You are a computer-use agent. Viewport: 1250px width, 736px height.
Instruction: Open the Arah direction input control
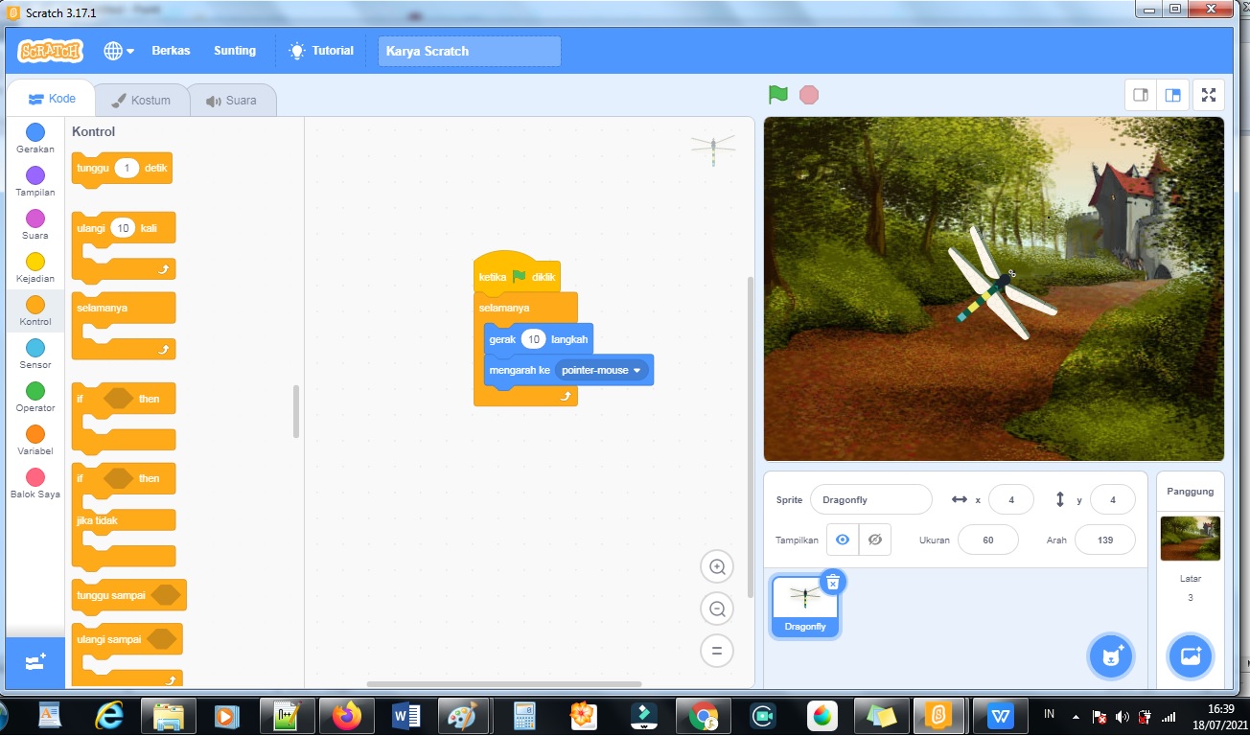[1104, 540]
